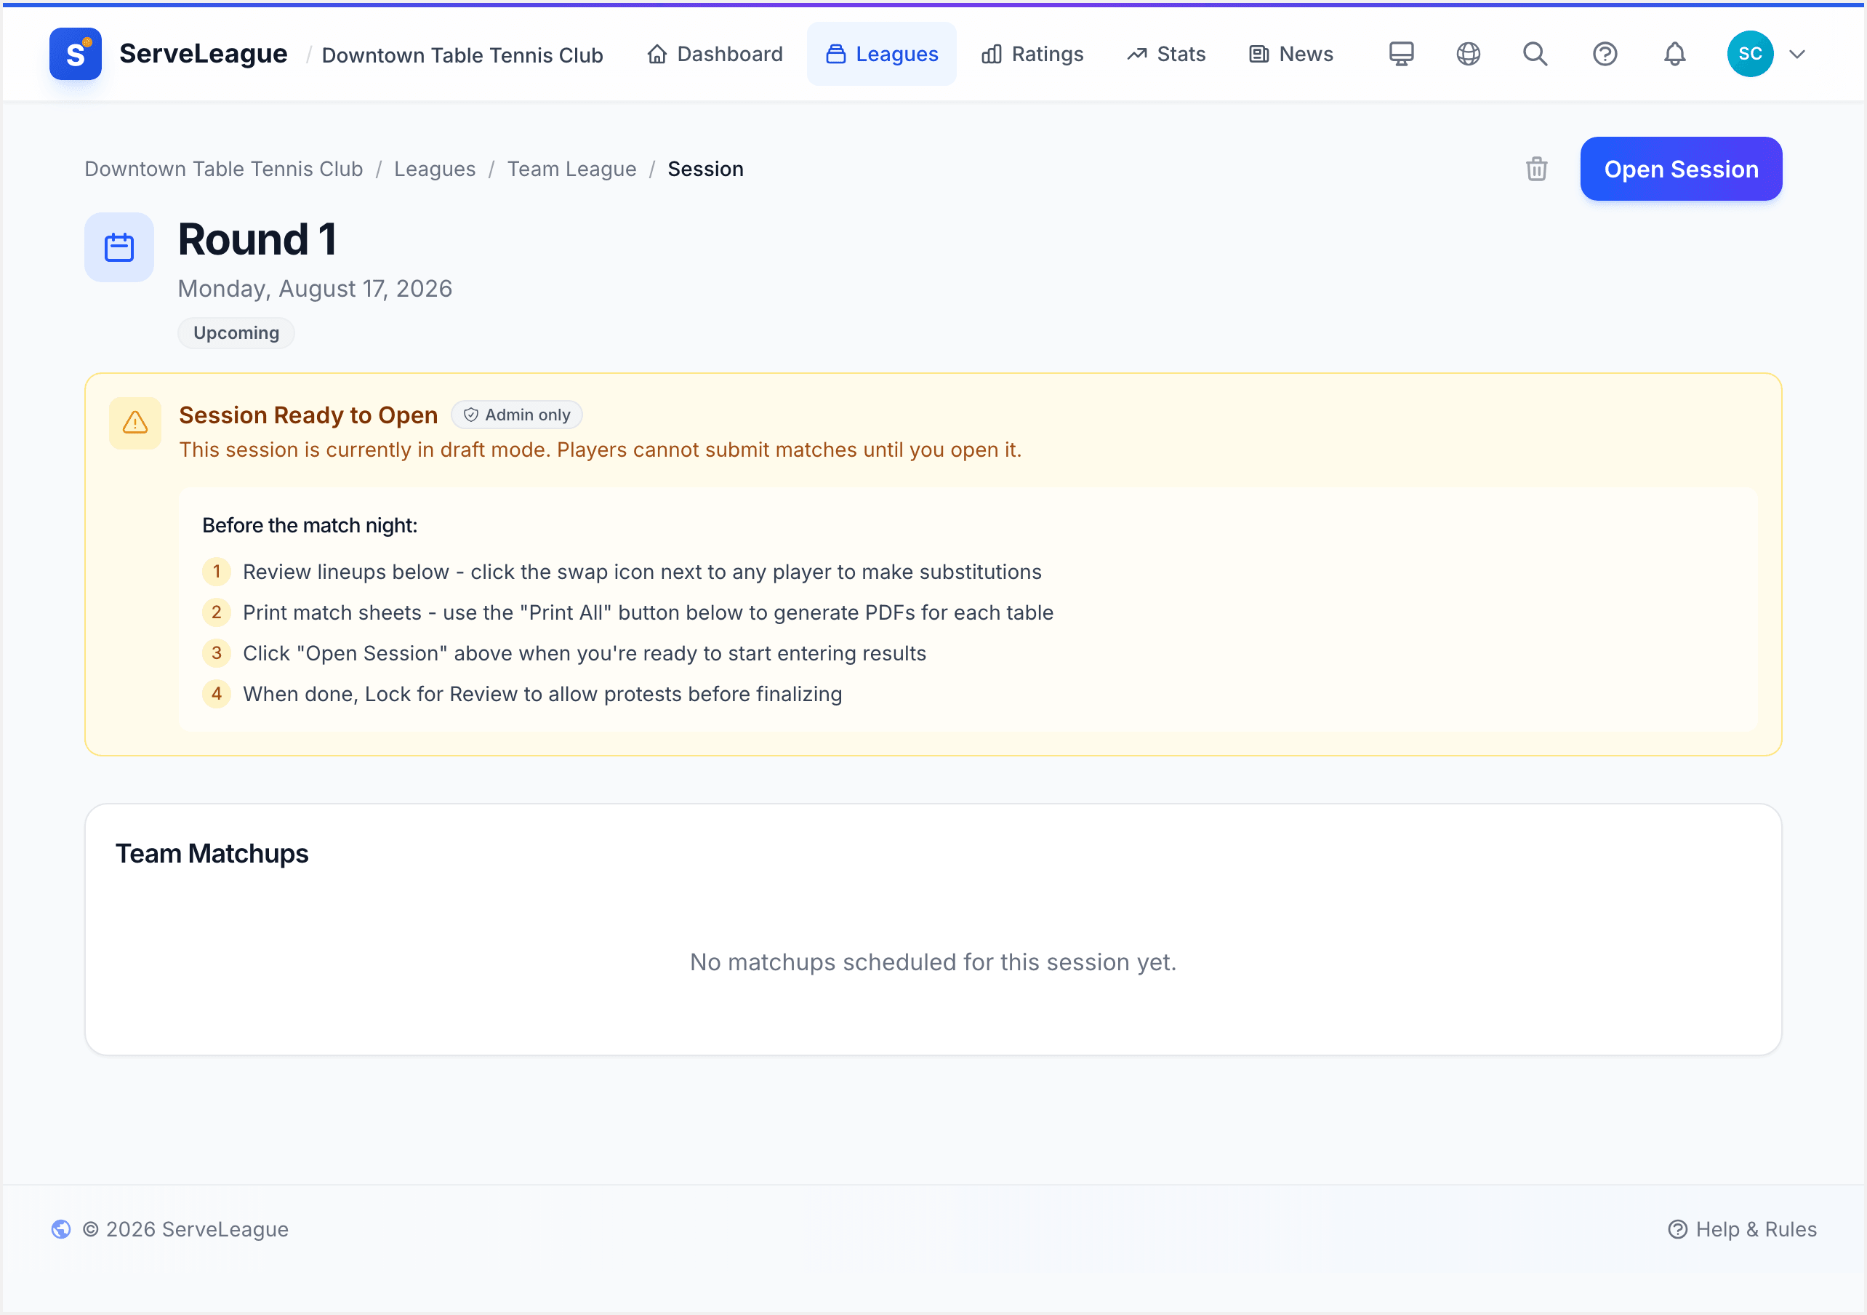1867x1315 pixels.
Task: Click the date Monday, August 17, 2026
Action: [315, 288]
